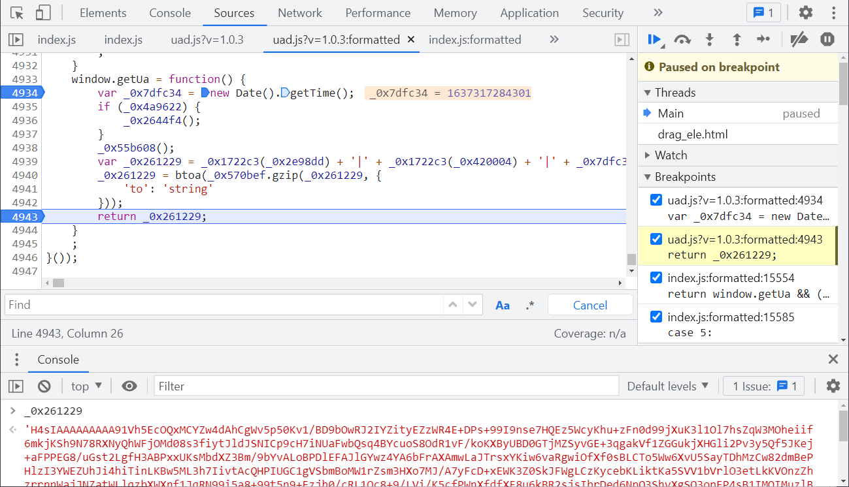Activate the inspect element picker icon
Image resolution: width=849 pixels, height=487 pixels.
click(18, 13)
